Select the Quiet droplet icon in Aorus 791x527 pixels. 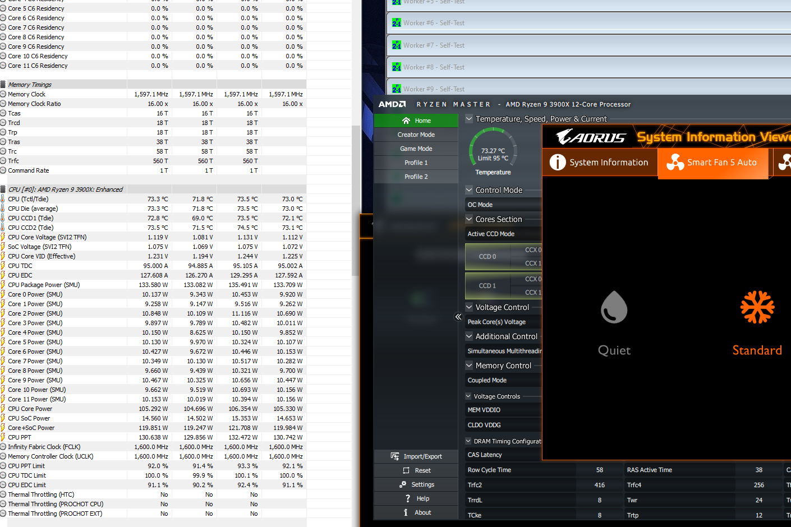[x=614, y=307]
